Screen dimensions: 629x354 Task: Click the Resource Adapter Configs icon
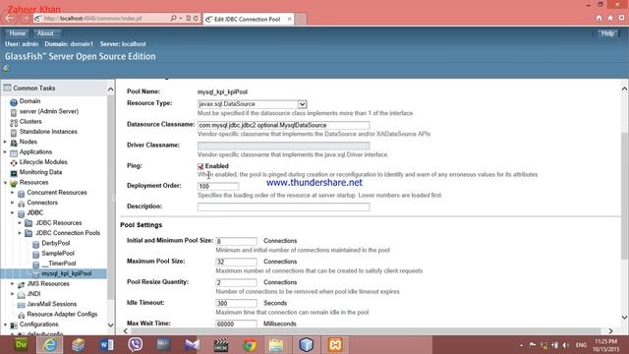(22, 315)
